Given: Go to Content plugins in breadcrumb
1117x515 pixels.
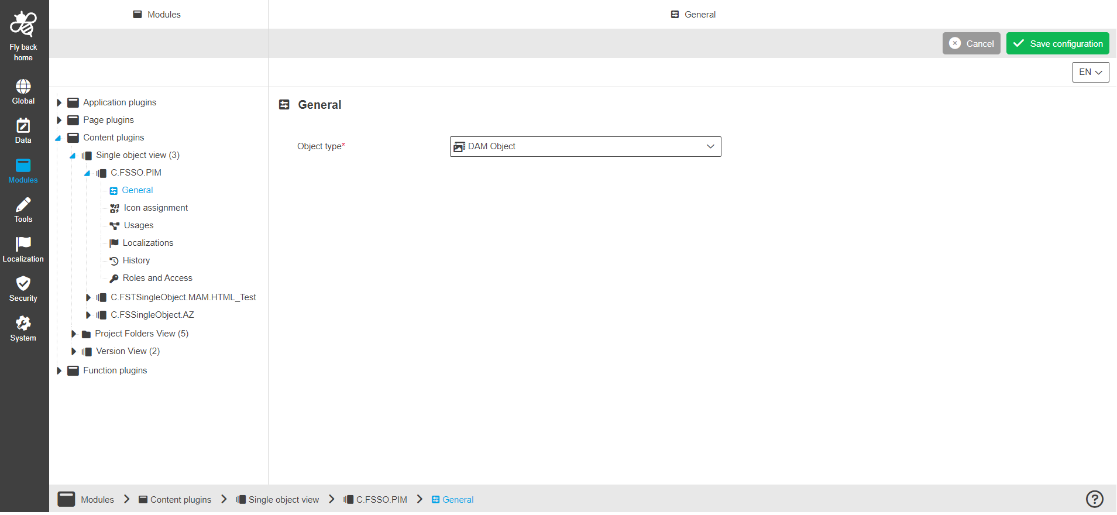Looking at the screenshot, I should pyautogui.click(x=175, y=500).
